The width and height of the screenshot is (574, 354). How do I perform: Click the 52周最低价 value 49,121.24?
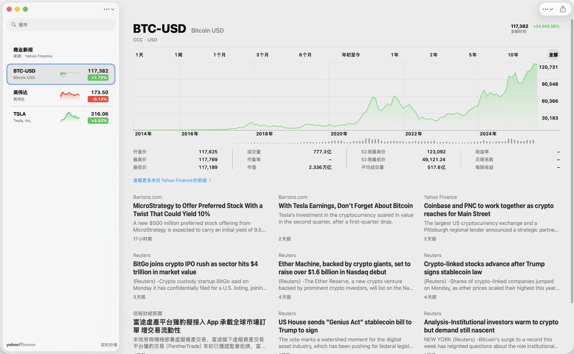point(434,160)
